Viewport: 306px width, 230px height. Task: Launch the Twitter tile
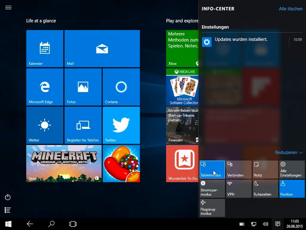pyautogui.click(x=121, y=125)
